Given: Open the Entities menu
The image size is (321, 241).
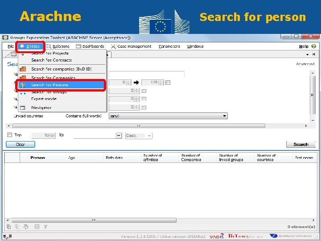Looking at the screenshot, I should tap(30, 46).
